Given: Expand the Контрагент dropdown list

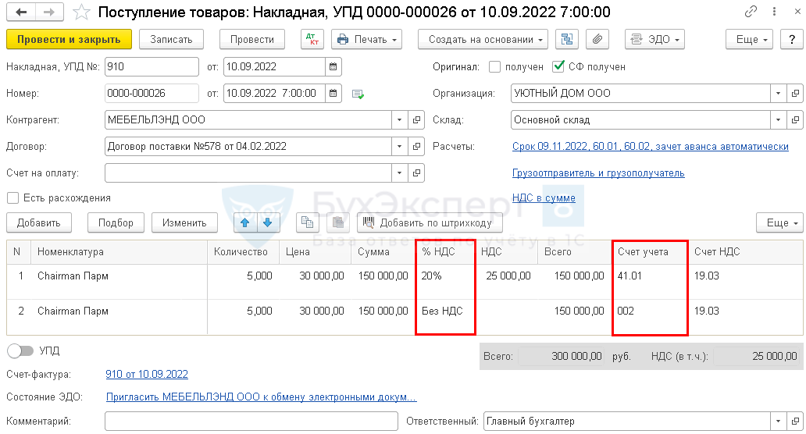Looking at the screenshot, I should click(x=399, y=120).
